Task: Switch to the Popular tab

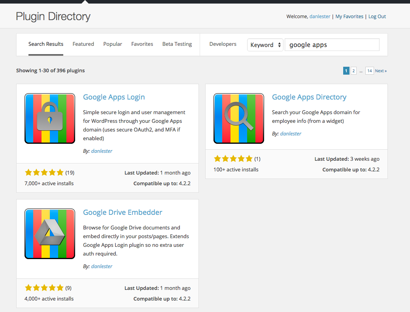Action: pyautogui.click(x=113, y=44)
